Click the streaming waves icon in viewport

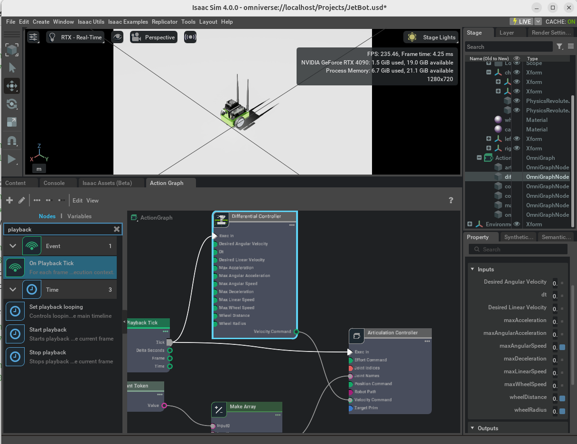tap(190, 37)
